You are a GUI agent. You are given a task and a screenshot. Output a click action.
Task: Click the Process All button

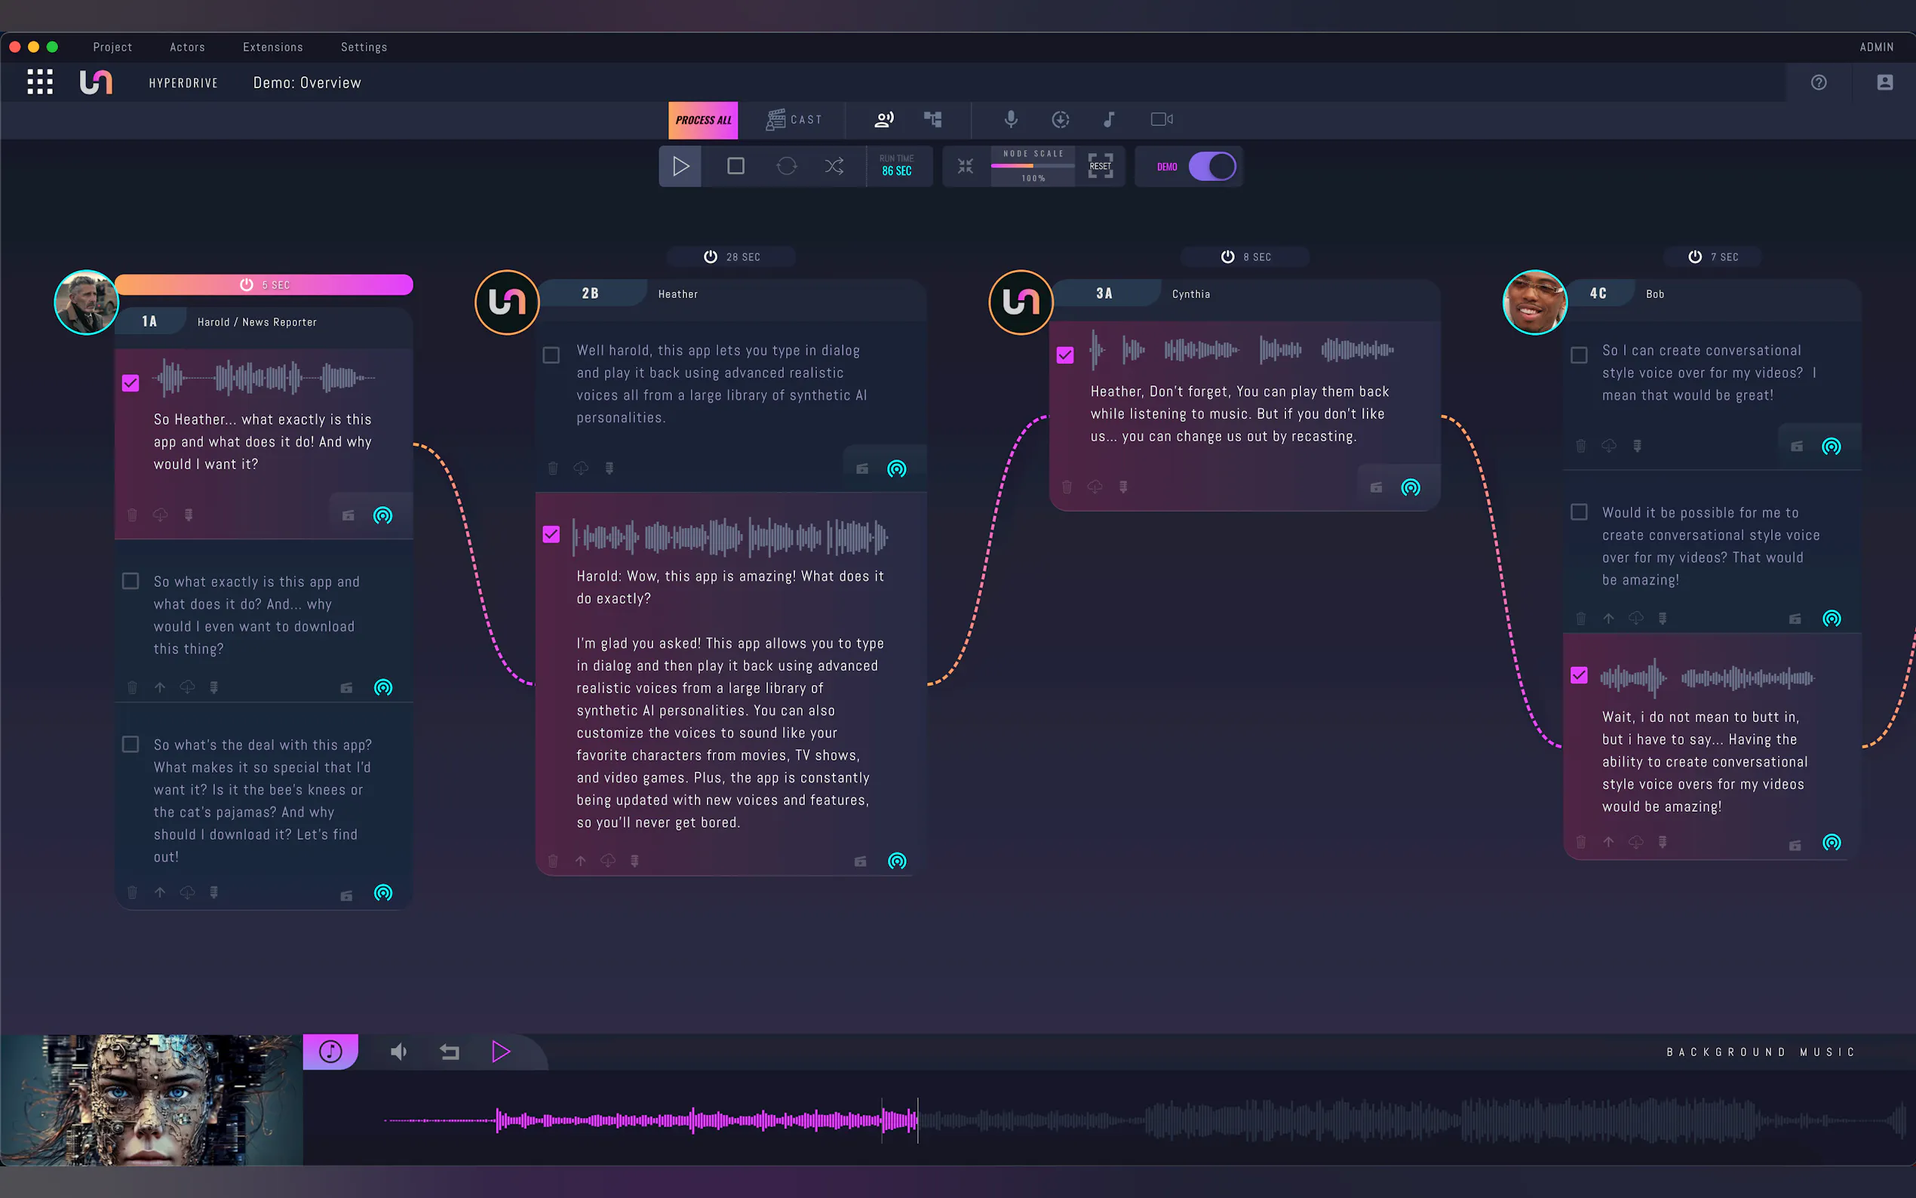click(x=702, y=120)
